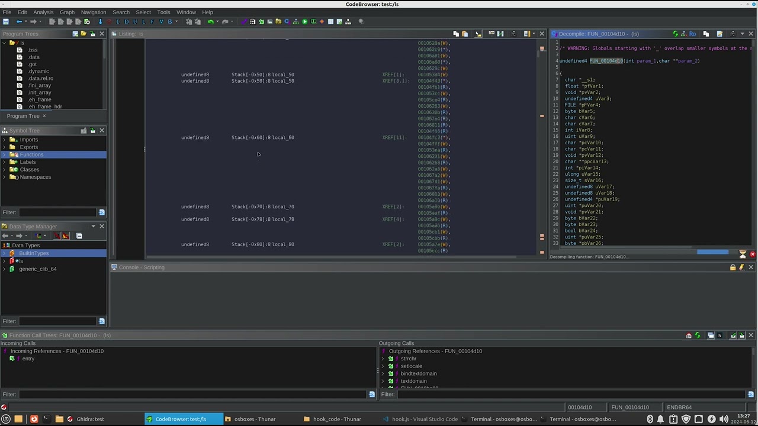The width and height of the screenshot is (758, 426).
Task: Click Listing vertical scrollbar thumb
Action: tap(538, 53)
